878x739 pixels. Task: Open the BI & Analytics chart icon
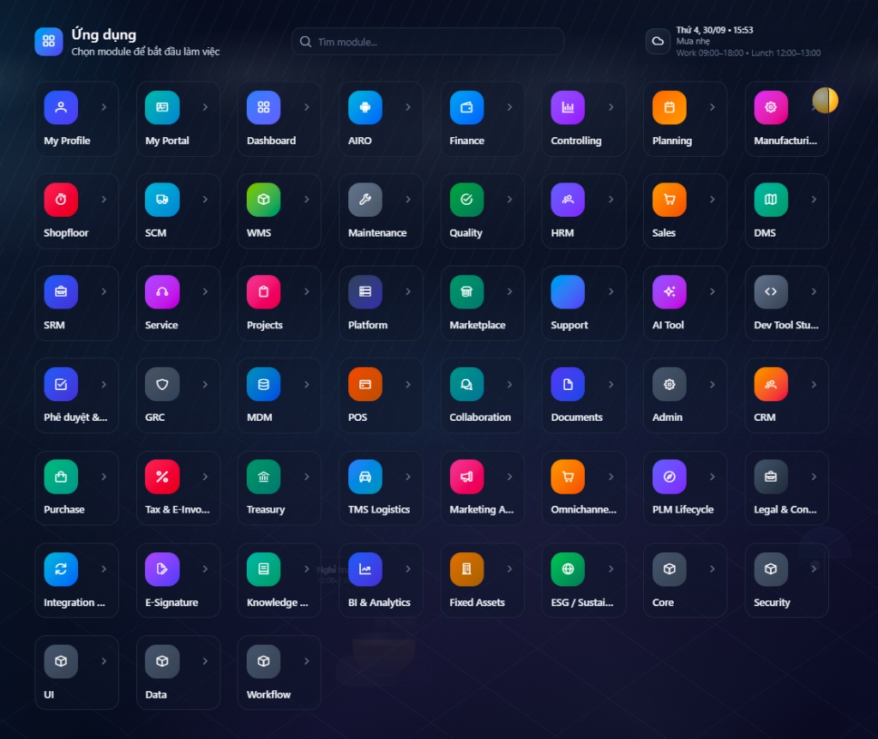click(x=365, y=568)
